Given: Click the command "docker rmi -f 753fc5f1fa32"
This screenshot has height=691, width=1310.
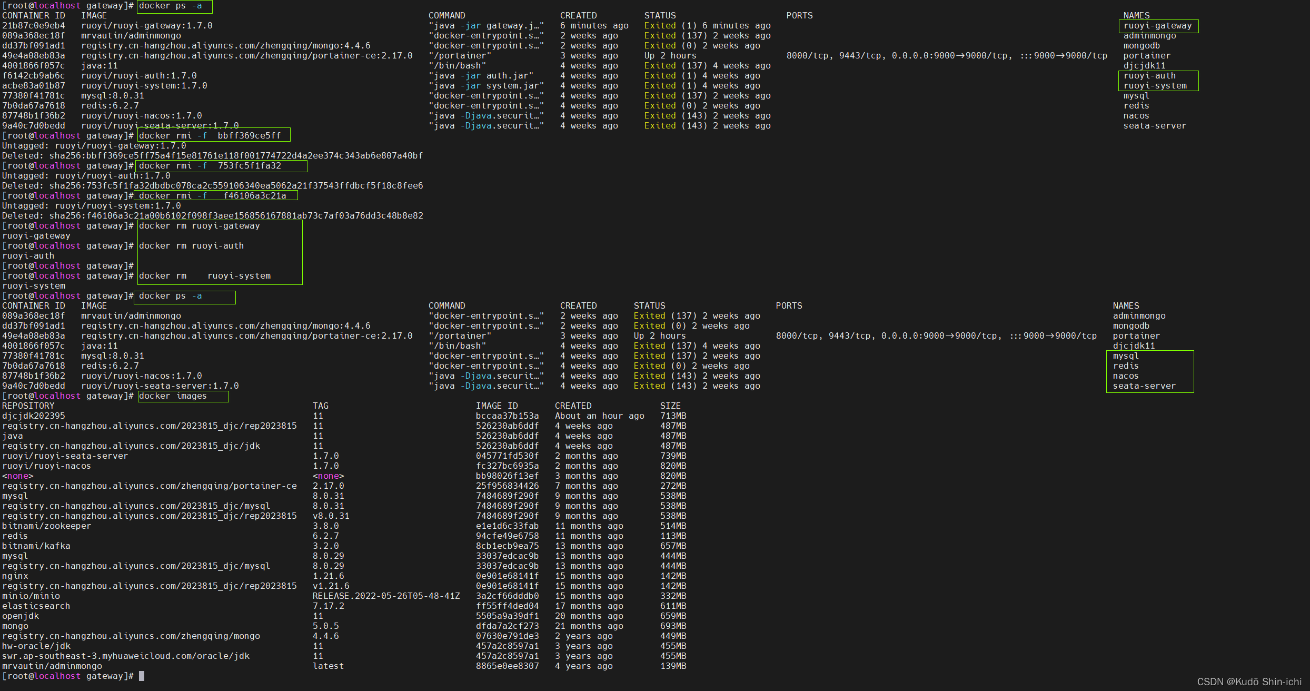Looking at the screenshot, I should pyautogui.click(x=210, y=166).
